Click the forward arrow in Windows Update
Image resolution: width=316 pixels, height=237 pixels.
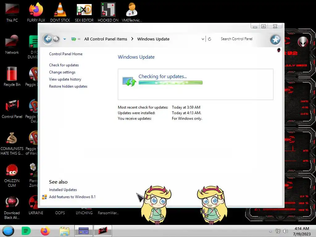56,39
